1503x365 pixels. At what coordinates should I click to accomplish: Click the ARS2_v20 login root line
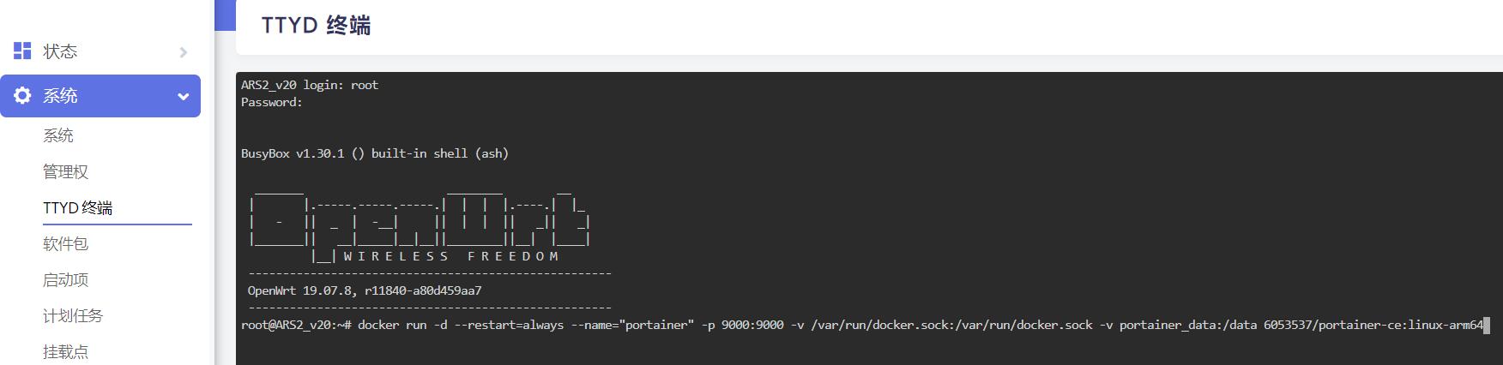310,85
